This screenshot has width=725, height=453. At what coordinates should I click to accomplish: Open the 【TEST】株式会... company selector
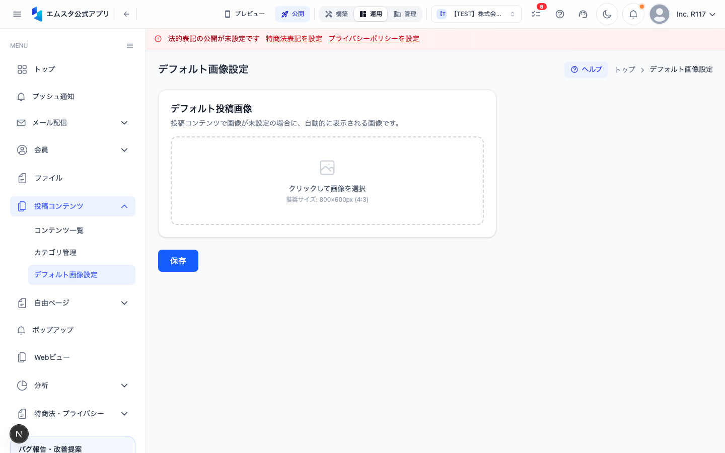(x=476, y=14)
